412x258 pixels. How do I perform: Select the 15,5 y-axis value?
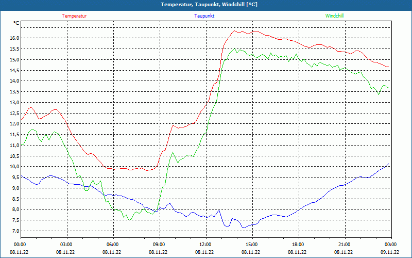[14, 49]
